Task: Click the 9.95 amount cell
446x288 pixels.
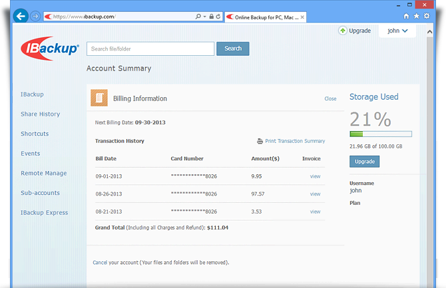Action: click(256, 176)
